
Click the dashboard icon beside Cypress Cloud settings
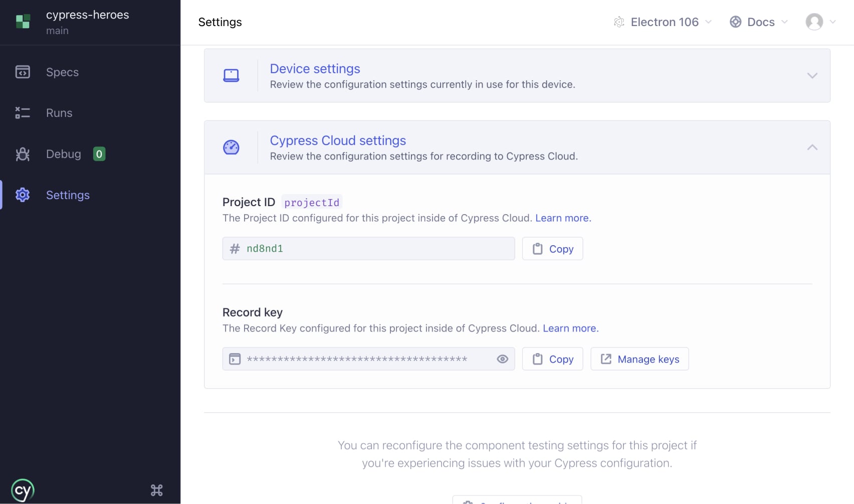(x=232, y=147)
